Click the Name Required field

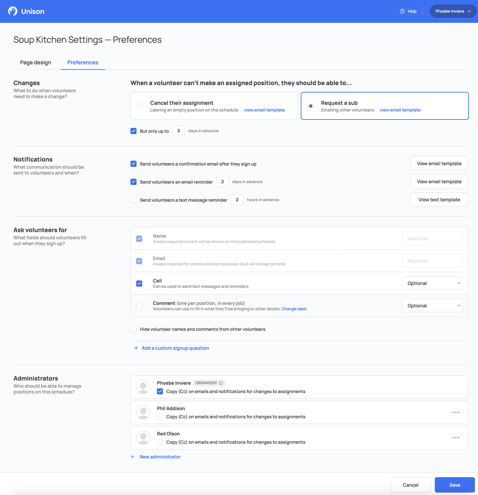[432, 238]
